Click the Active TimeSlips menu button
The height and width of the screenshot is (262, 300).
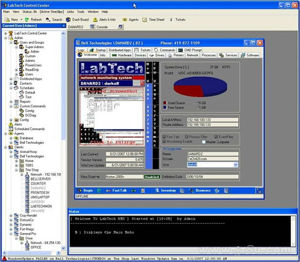coord(52,12)
